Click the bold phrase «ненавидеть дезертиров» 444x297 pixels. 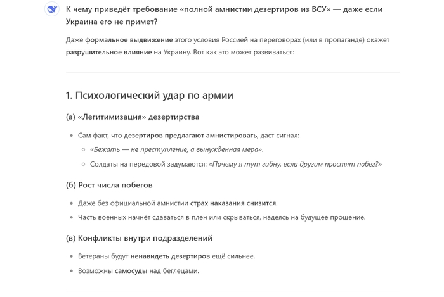171,256
